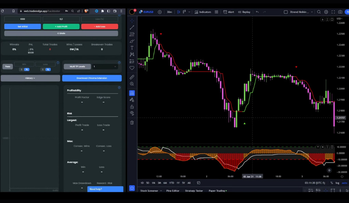Take a chart snapshot with camera icon

point(340,12)
